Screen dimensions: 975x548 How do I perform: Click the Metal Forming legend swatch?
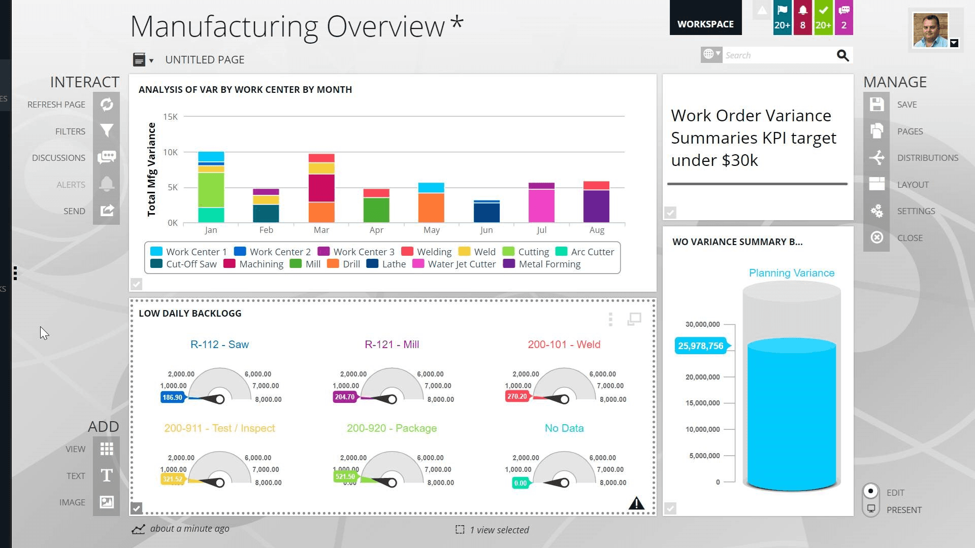pyautogui.click(x=509, y=264)
